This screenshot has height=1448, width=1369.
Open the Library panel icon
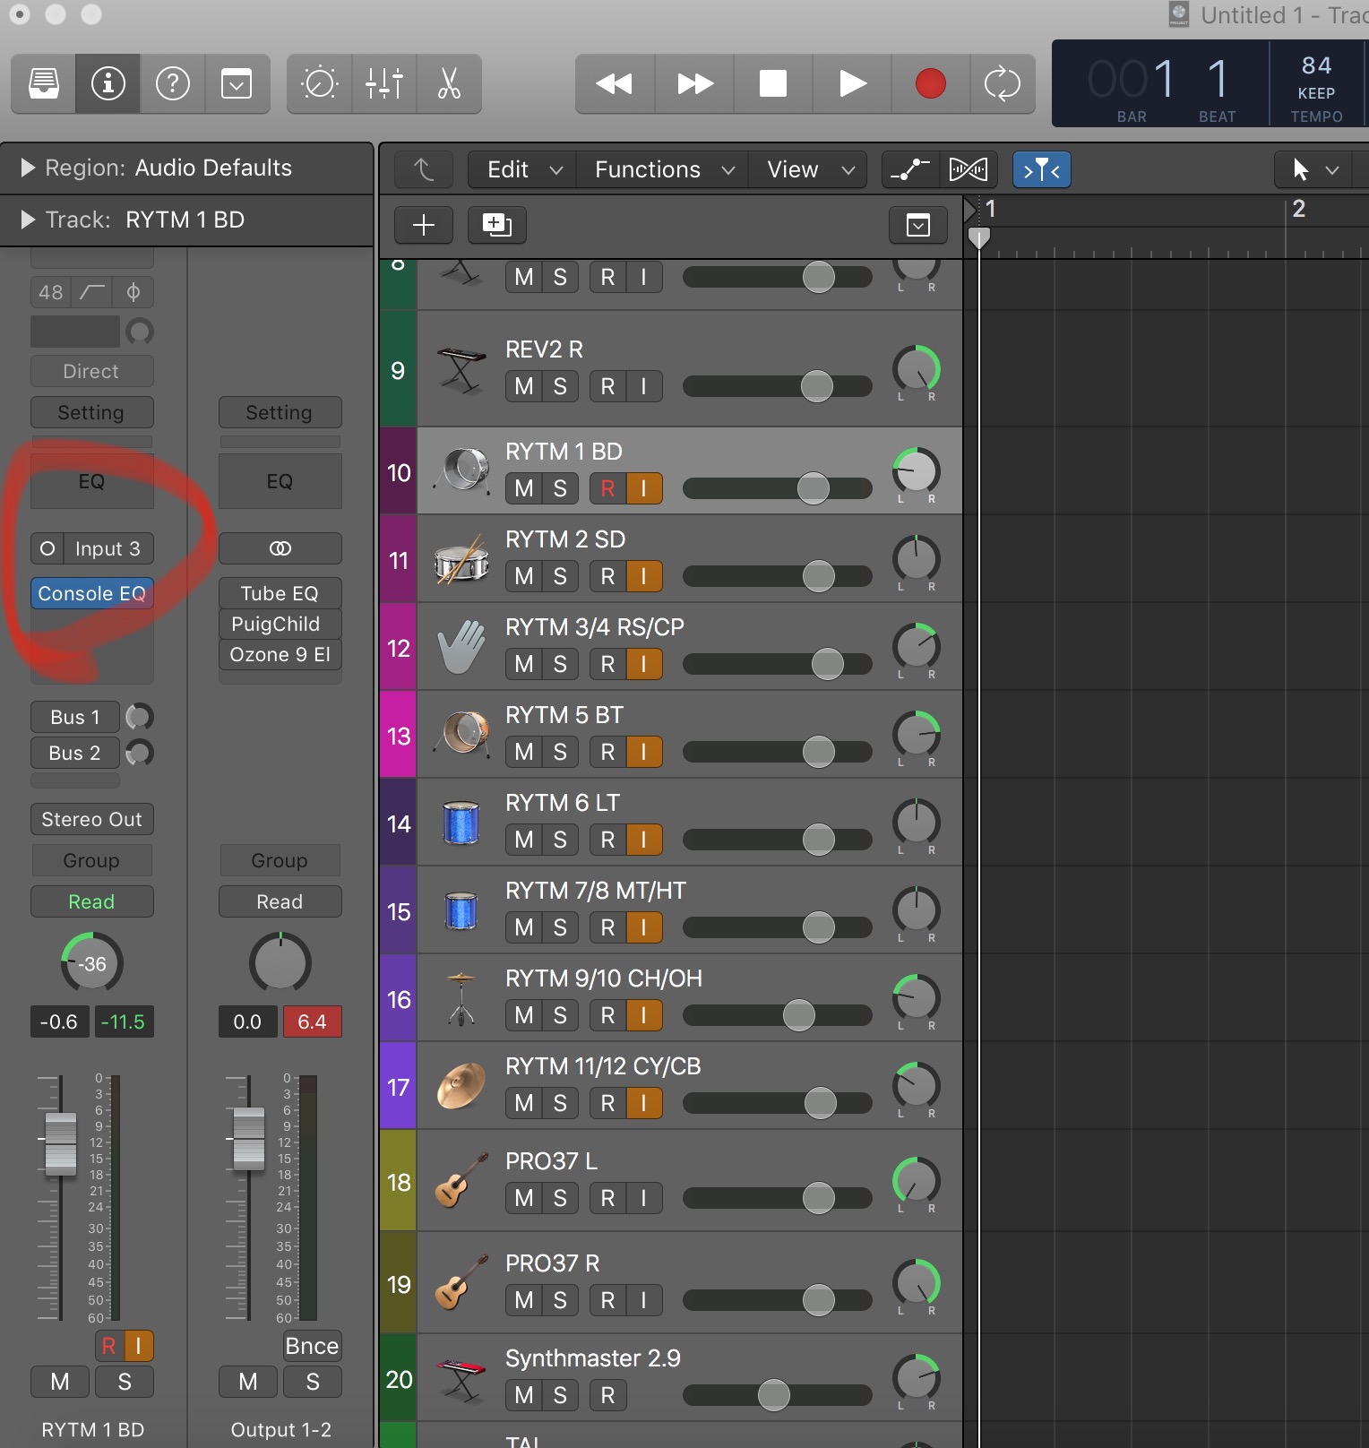click(44, 84)
